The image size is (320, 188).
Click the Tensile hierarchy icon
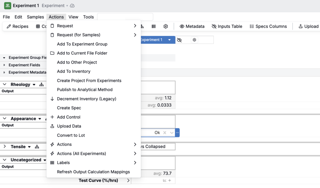37,147
